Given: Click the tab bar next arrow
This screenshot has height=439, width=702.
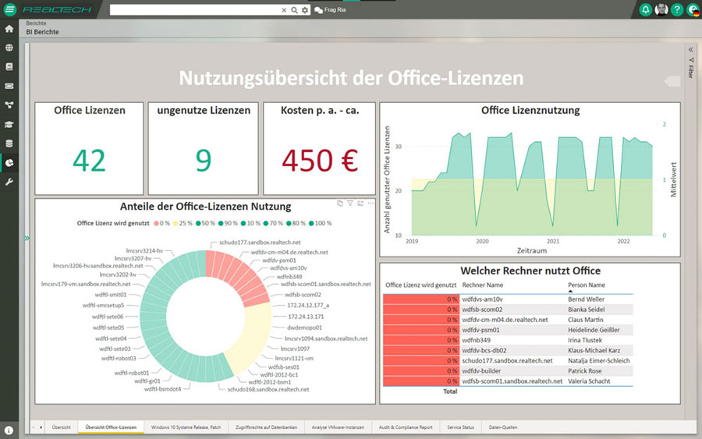Looking at the screenshot, I should (41, 427).
